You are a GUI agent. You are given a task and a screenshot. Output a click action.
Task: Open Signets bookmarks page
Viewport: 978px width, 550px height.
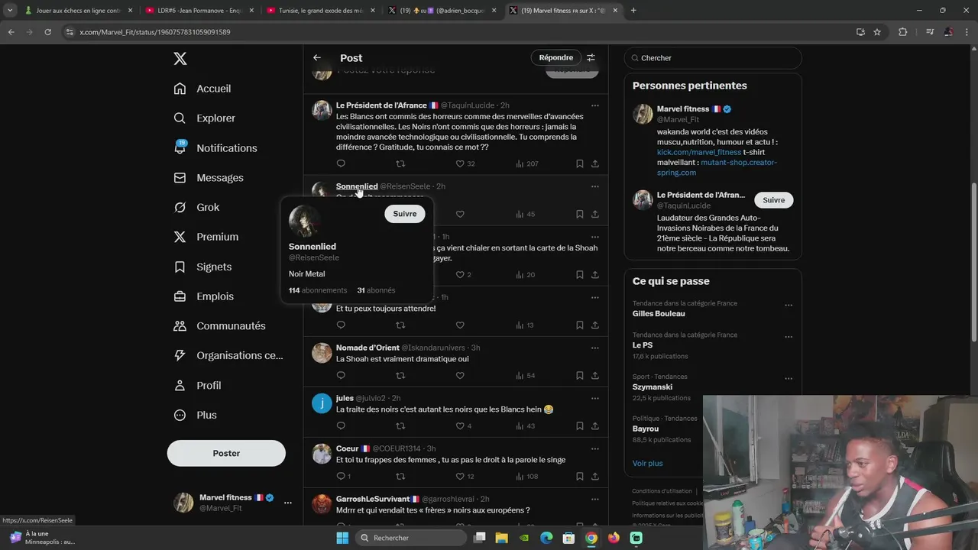click(202, 267)
